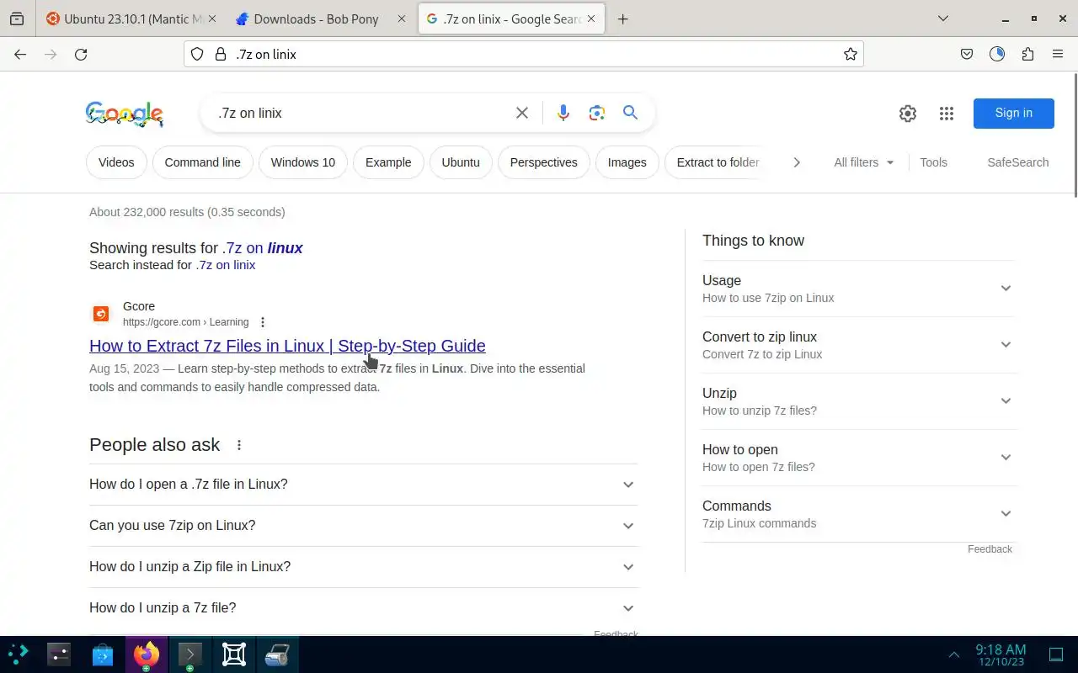Switch to Images results
This screenshot has width=1078, height=673.
point(627,162)
